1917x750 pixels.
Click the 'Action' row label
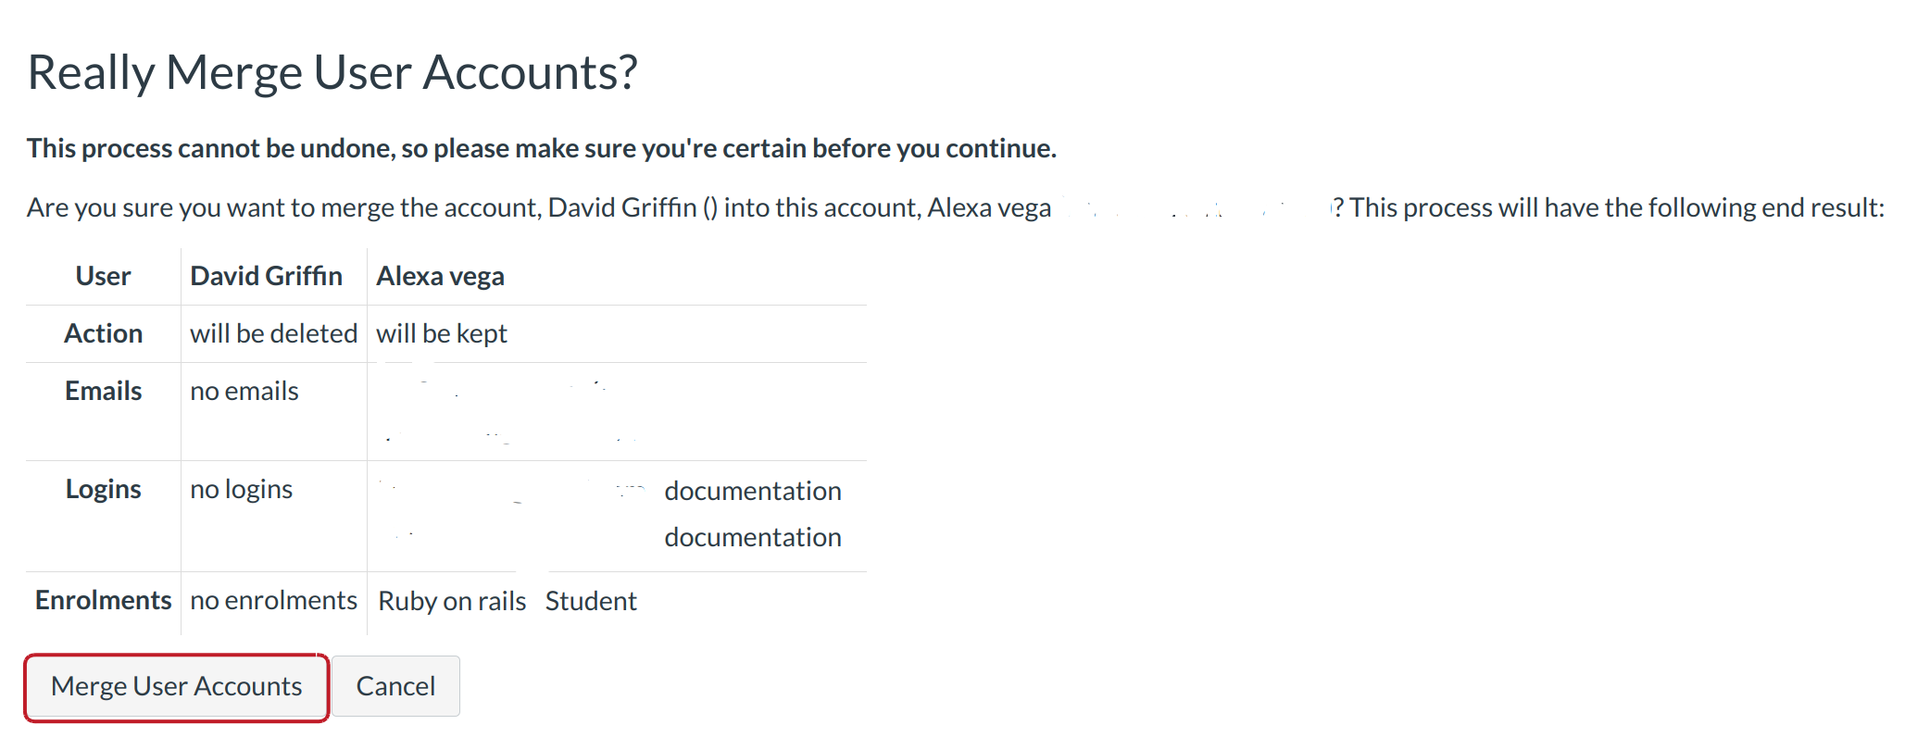tap(104, 333)
